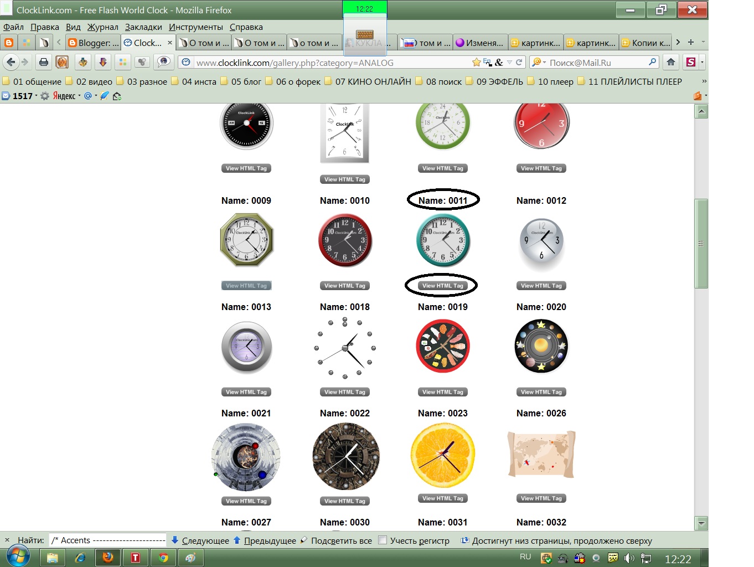Click the Paint palette taskbar icon
The image size is (754, 567).
(190, 557)
